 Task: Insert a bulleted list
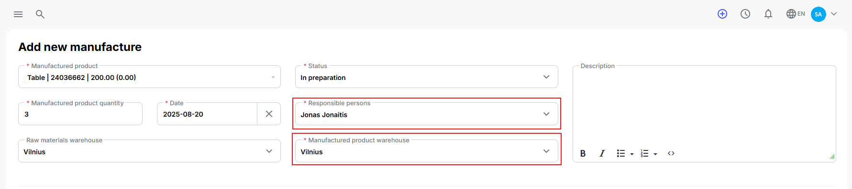621,153
